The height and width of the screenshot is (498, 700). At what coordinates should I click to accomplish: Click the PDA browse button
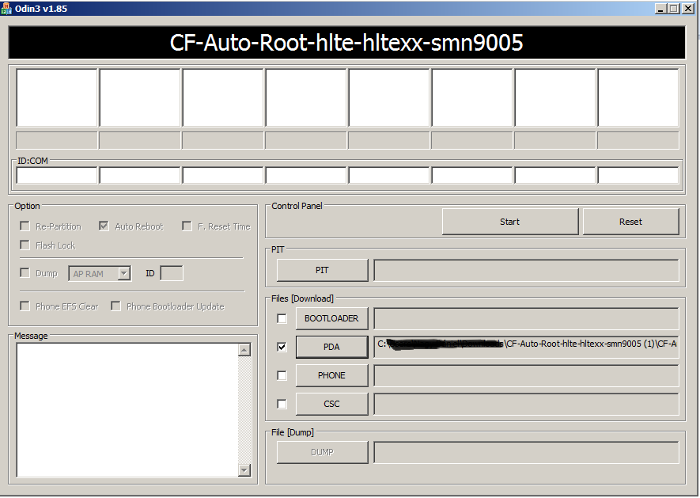coord(331,347)
